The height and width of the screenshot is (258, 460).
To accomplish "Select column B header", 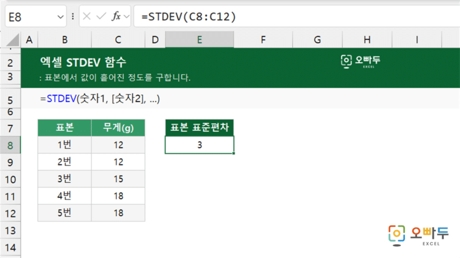I will point(65,39).
